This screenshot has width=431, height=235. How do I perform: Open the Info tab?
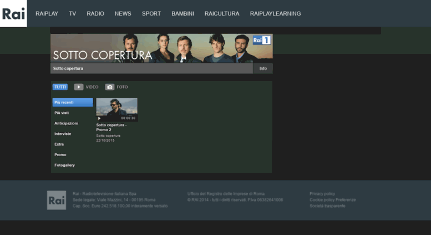coord(263,68)
